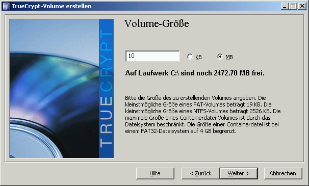Close the TrueCrypt-Volume erstellen dialog
309x186 pixels.
pyautogui.click(x=302, y=6)
